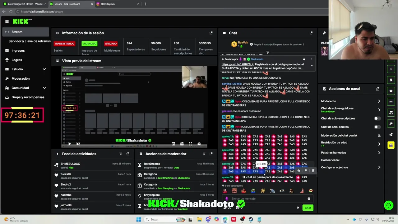The height and width of the screenshot is (224, 398).
Task: Click the yellow clapperboard icon in right sidebar
Action: [391, 145]
